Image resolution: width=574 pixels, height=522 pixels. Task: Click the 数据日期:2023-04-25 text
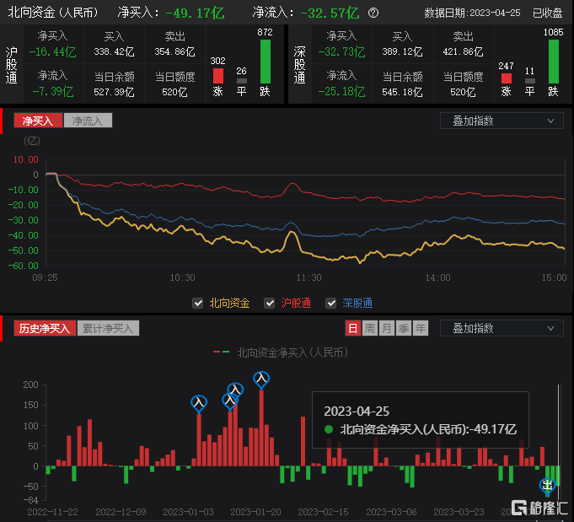point(472,13)
